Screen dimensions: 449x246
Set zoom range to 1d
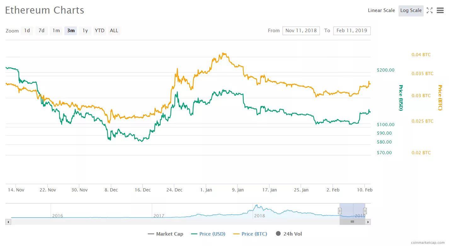point(27,31)
